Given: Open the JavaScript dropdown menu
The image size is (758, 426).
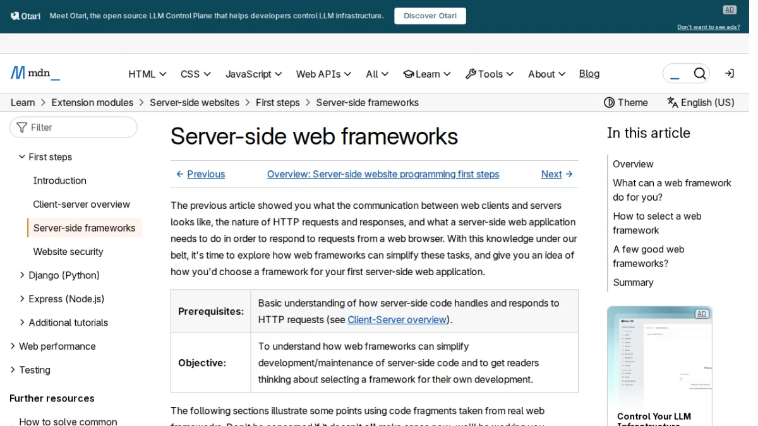Looking at the screenshot, I should point(255,74).
